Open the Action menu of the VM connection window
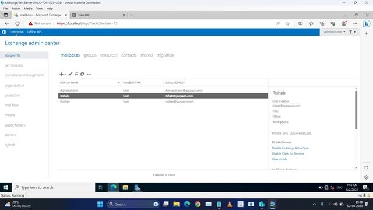 [x=16, y=8]
